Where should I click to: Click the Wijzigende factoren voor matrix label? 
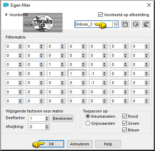pos(34,111)
